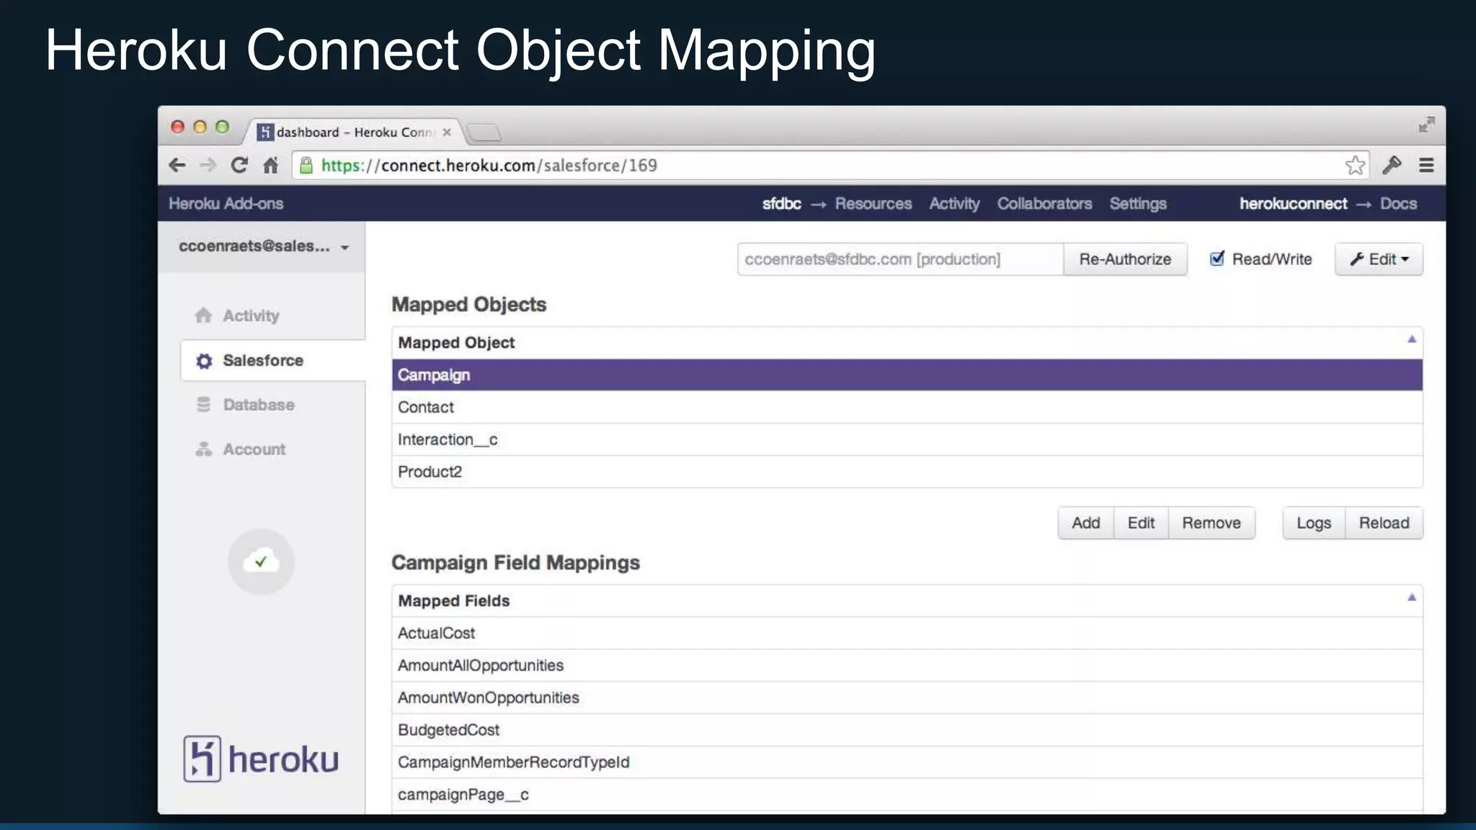Click the wrench extension icon in the toolbar
The image size is (1476, 830).
tap(1392, 165)
